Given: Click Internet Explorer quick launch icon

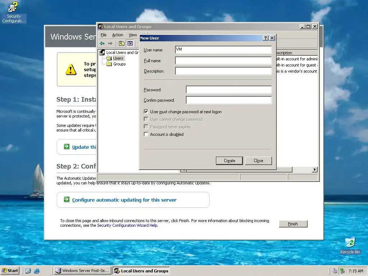Looking at the screenshot, I should point(37,271).
